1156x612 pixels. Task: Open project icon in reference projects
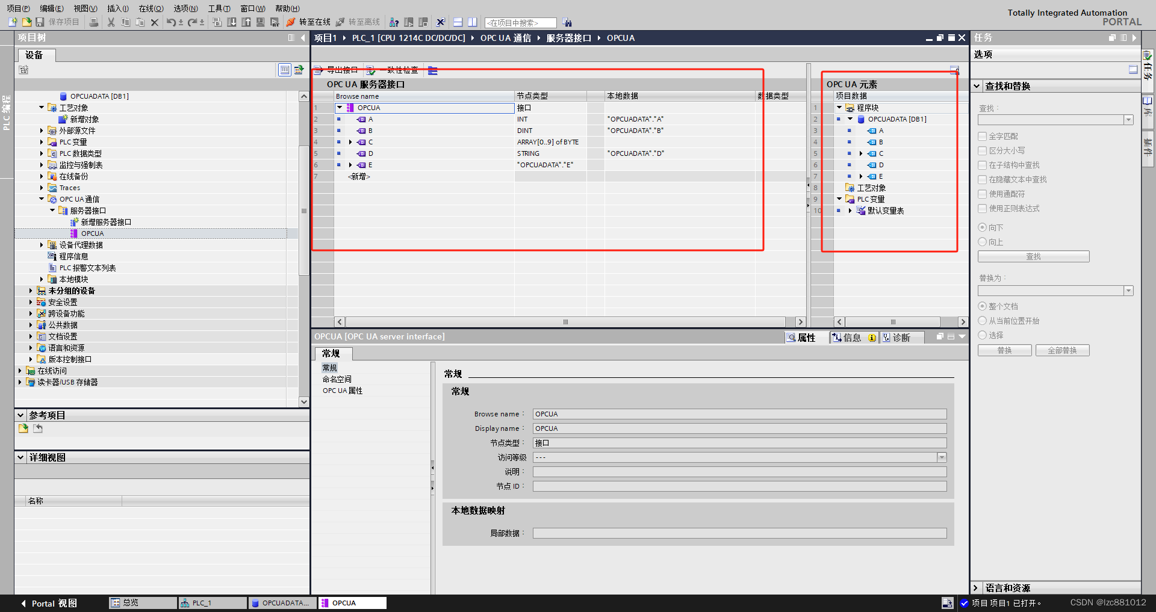click(x=23, y=428)
